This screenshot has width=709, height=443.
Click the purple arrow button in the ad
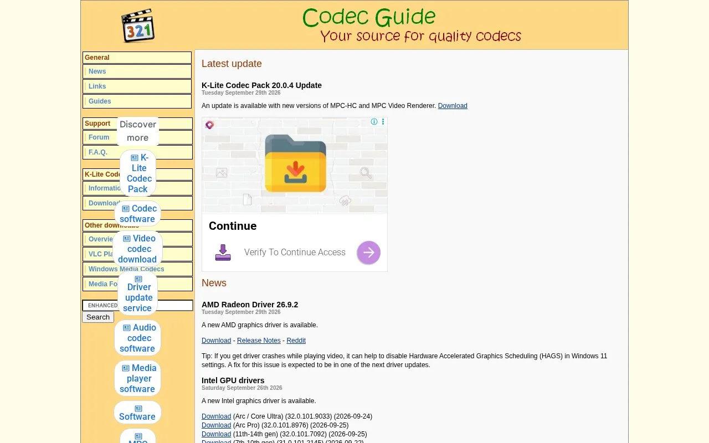(368, 253)
